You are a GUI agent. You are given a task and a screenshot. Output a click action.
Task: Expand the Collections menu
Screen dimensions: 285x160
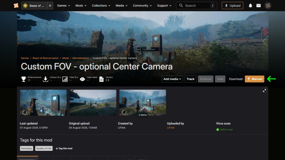[x=101, y=6]
